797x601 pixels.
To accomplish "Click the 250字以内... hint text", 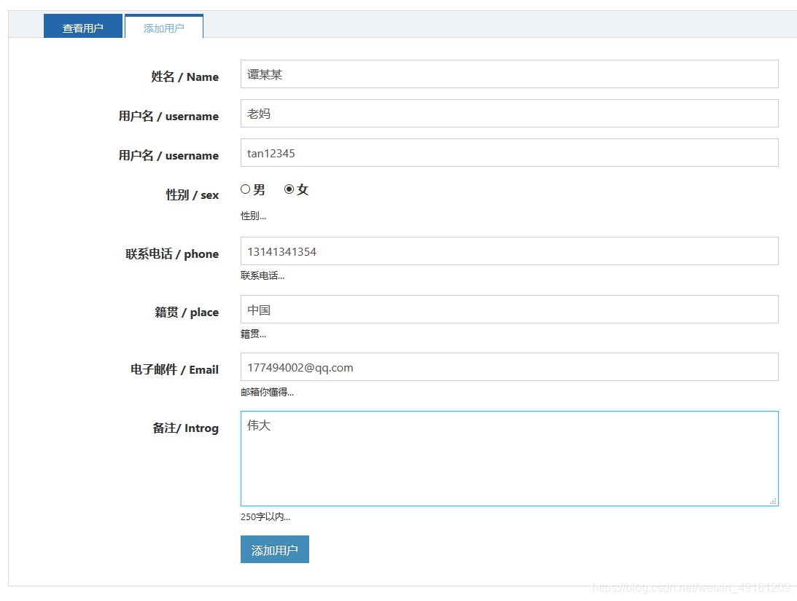I will click(x=265, y=516).
